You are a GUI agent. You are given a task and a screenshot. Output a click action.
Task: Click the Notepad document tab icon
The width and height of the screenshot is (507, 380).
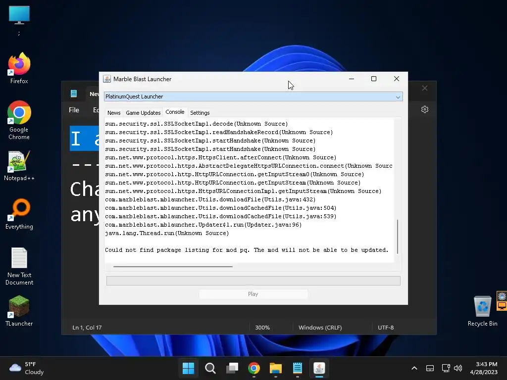[74, 94]
